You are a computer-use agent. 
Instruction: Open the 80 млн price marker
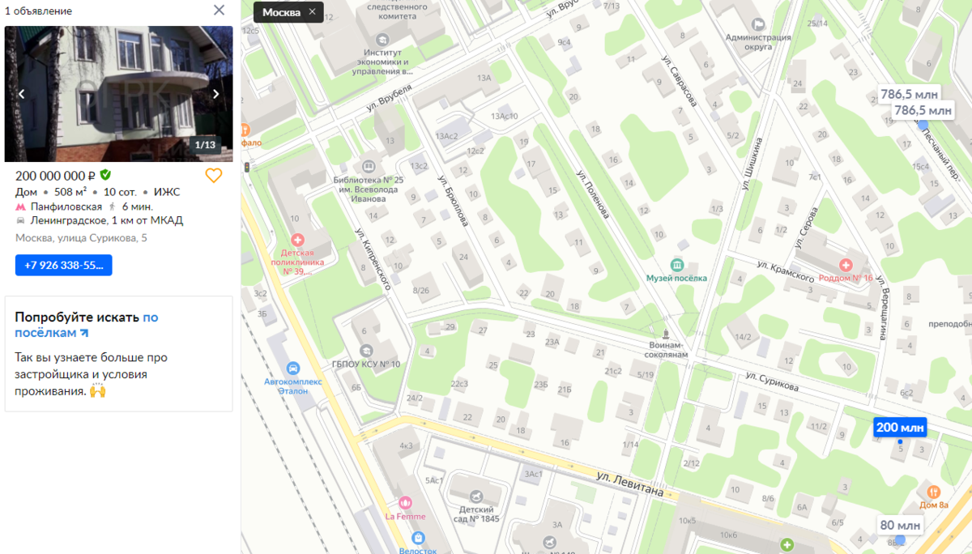pyautogui.click(x=900, y=526)
